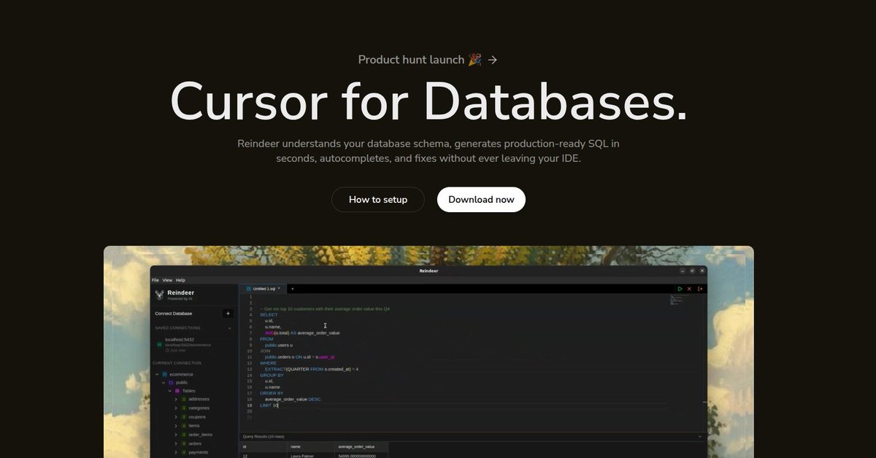
Task: Click the order_items table icon
Action: [x=183, y=435]
